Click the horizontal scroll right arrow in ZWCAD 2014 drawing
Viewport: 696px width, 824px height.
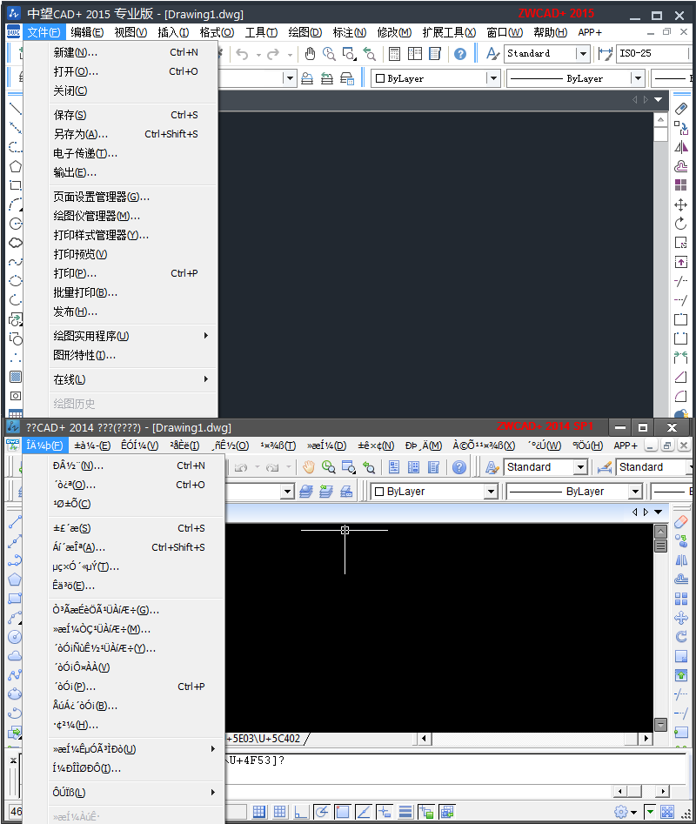point(646,739)
